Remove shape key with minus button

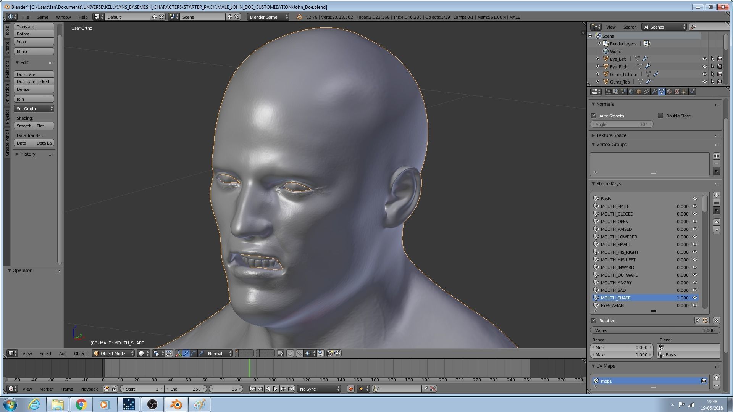point(717,203)
